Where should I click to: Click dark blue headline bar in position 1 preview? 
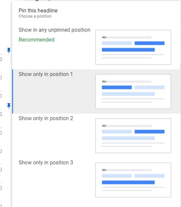click(x=117, y=87)
